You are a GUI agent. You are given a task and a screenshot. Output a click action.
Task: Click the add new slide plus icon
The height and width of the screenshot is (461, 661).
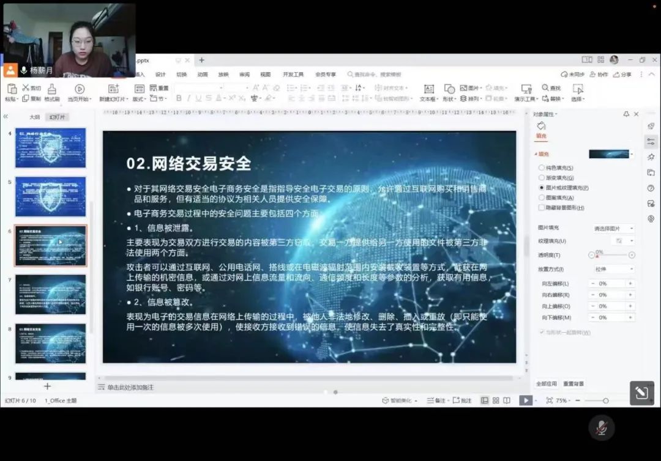[47, 386]
